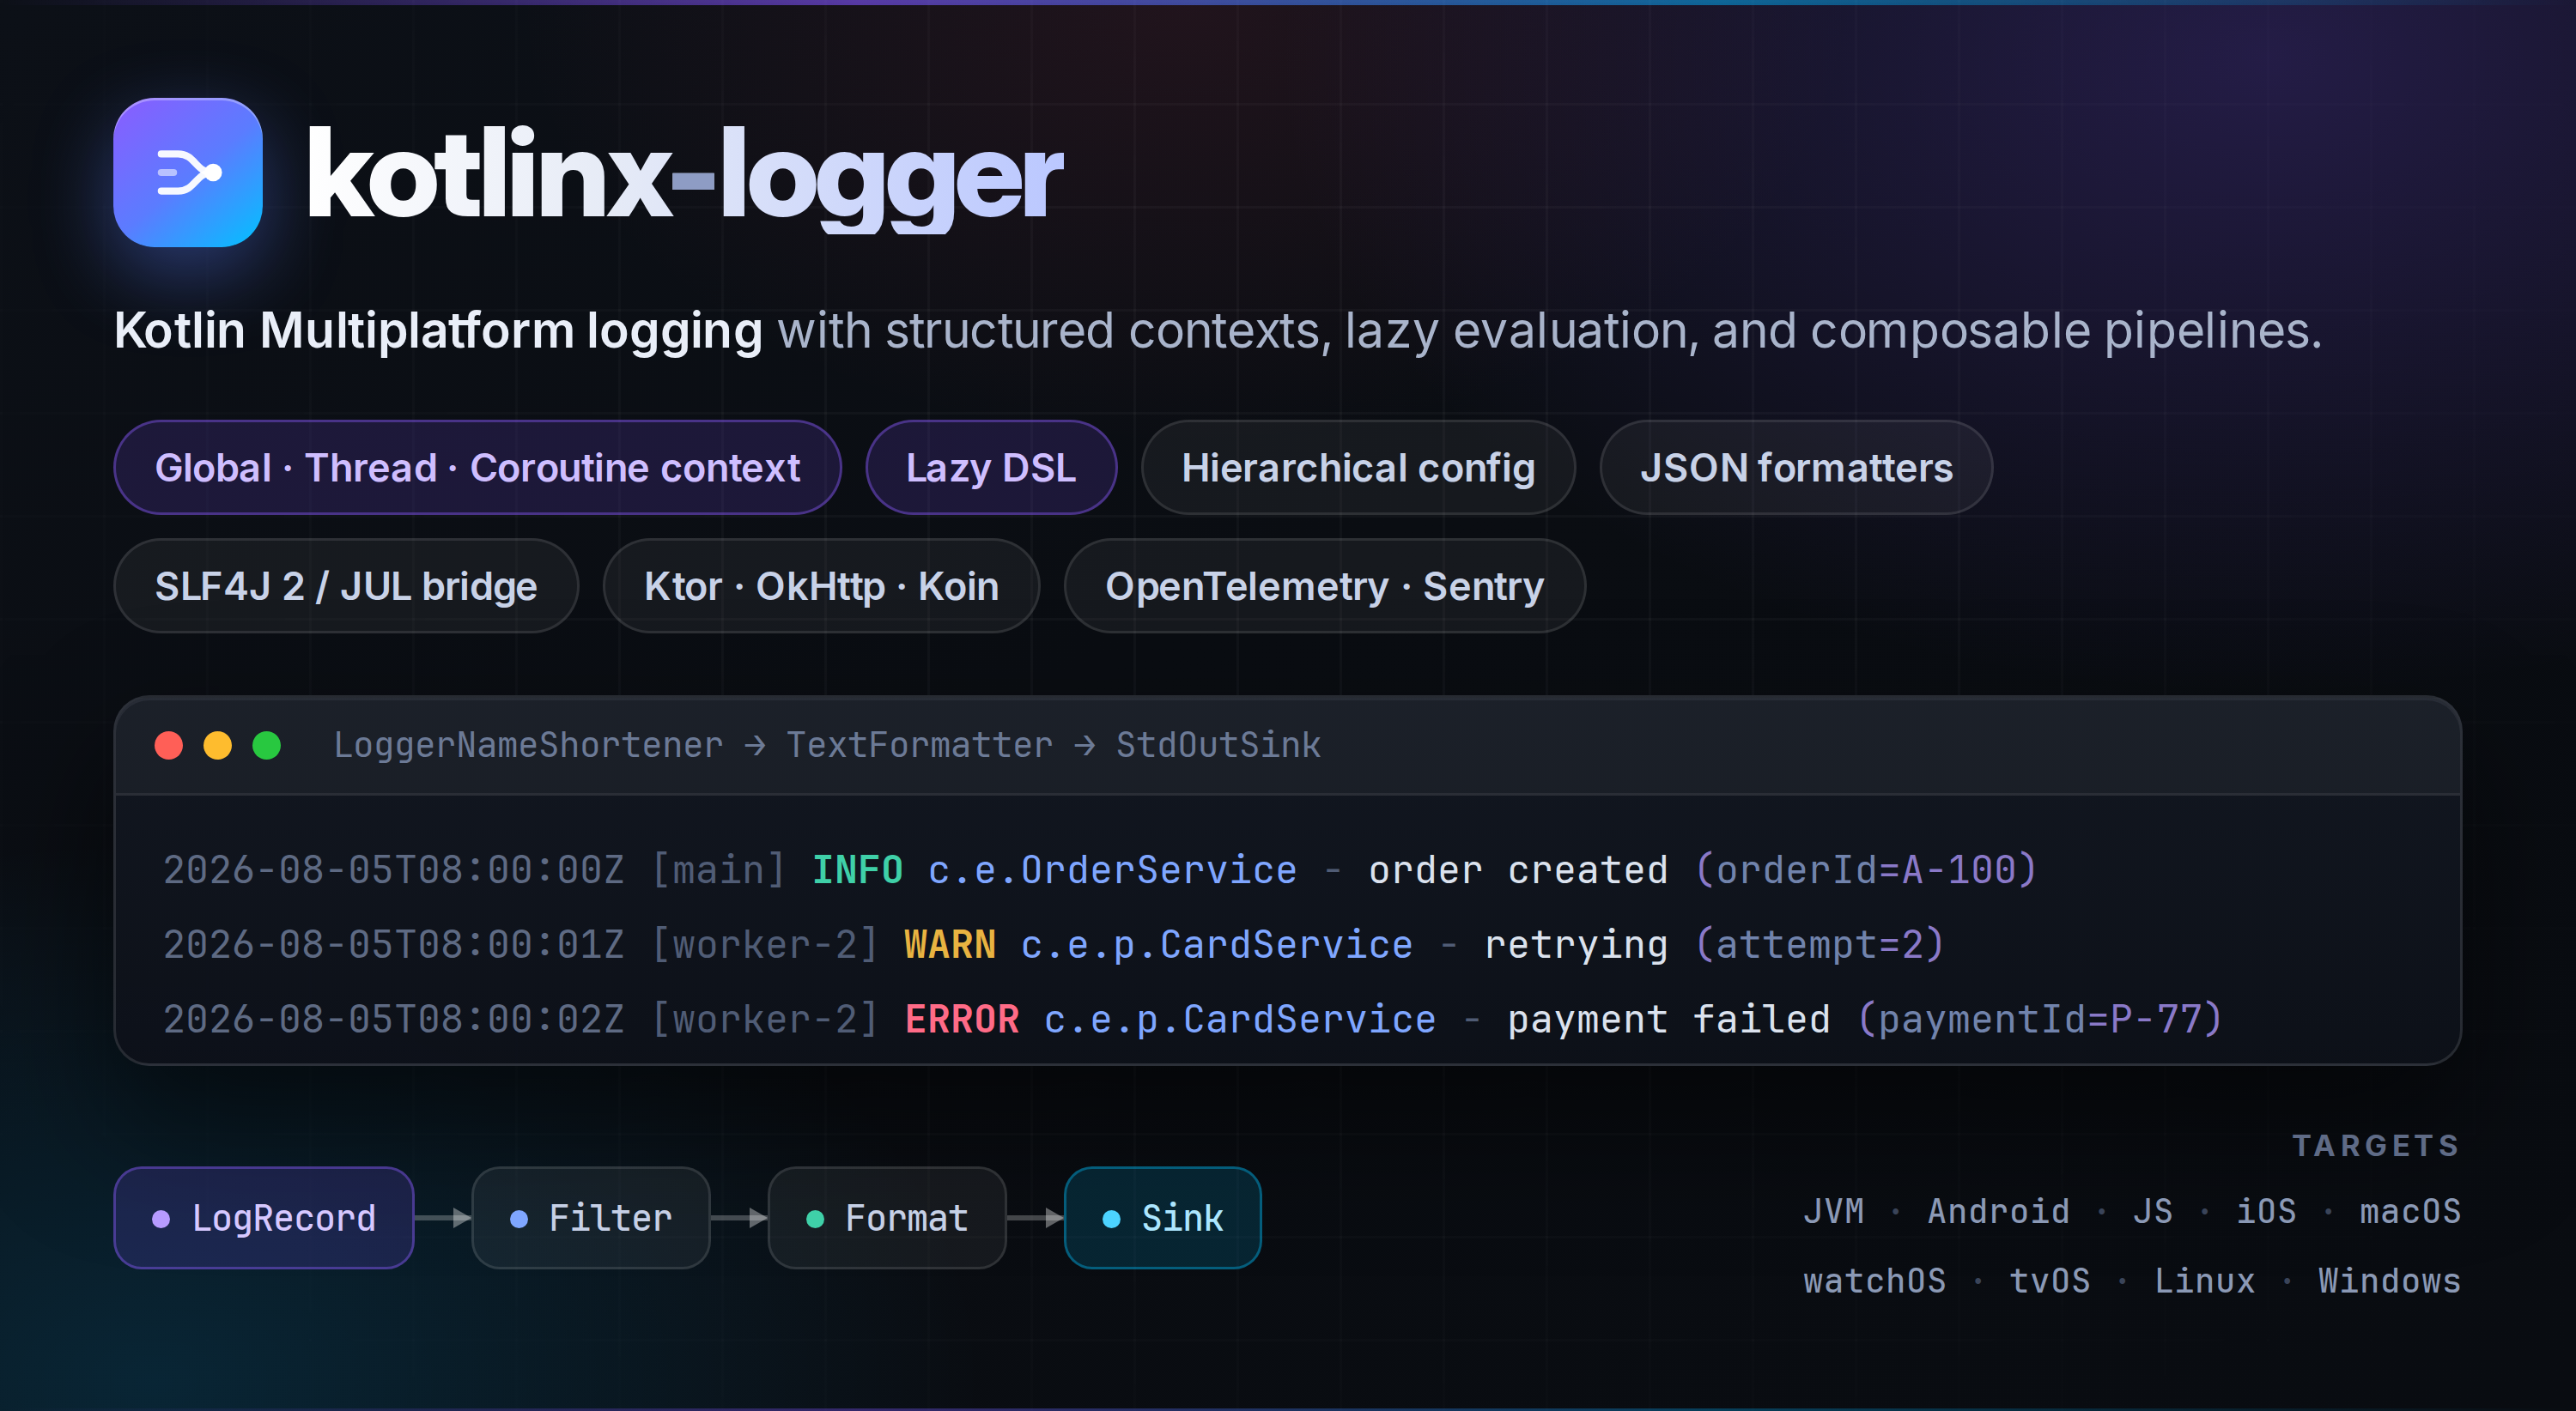
Task: Click c.e.p.CardService on the ERROR line
Action: tap(1239, 1020)
